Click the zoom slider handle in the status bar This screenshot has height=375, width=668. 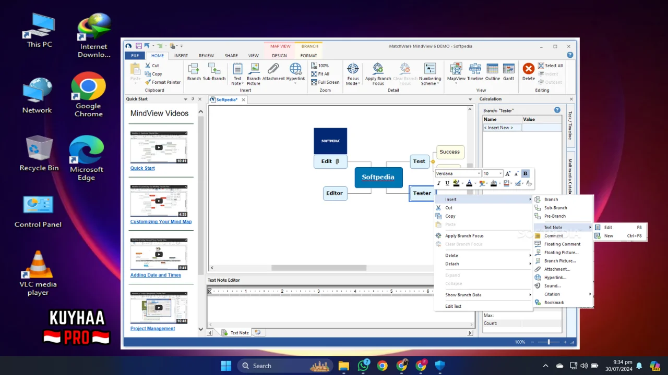point(548,342)
